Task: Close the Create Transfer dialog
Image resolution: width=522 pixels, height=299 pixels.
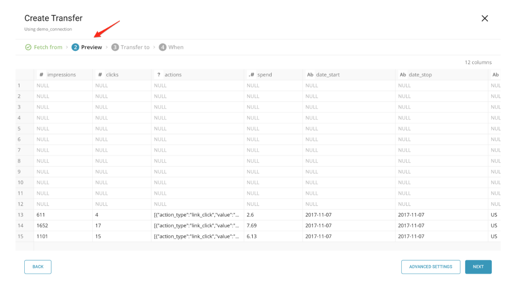Action: pos(484,18)
